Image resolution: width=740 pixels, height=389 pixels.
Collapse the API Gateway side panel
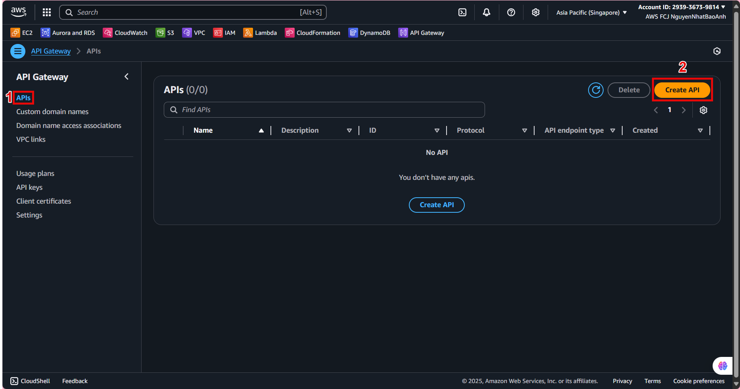(x=127, y=76)
